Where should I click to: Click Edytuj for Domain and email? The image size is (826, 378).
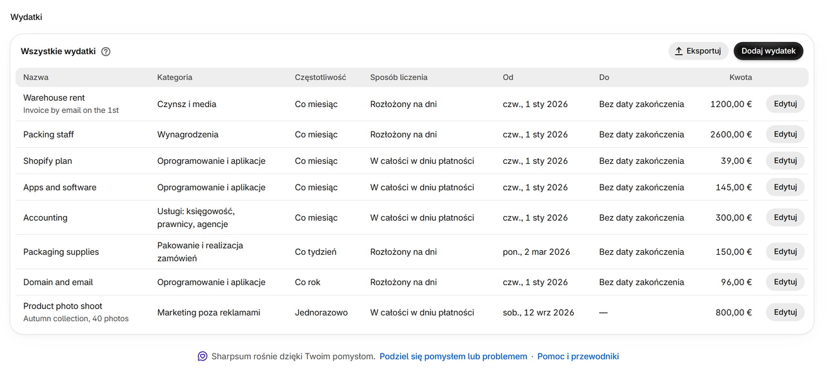coord(785,282)
